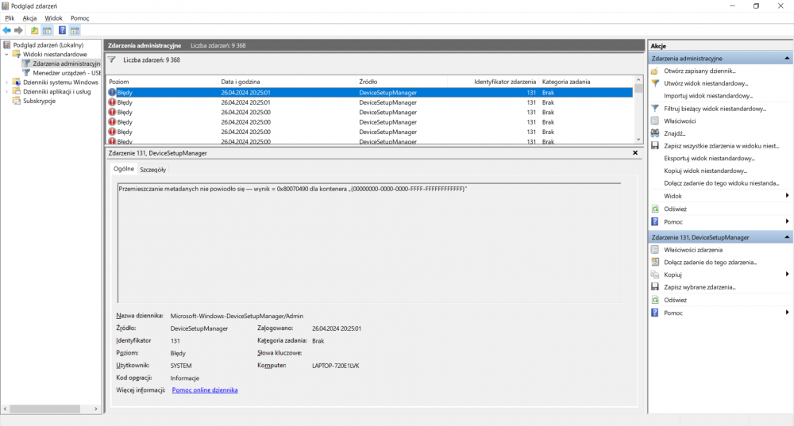Click the floppy icon for Zapisz wybrane zdarzenia

pyautogui.click(x=655, y=286)
